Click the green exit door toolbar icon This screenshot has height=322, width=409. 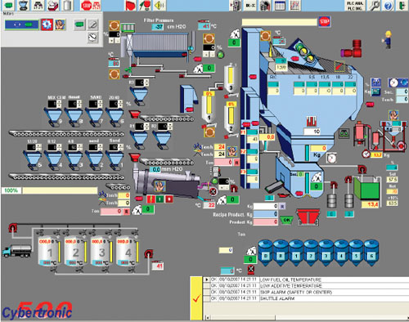[x=402, y=6]
